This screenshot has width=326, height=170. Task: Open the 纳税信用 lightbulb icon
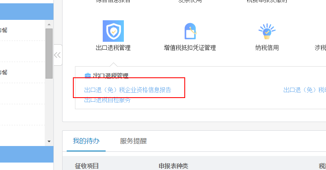[267, 31]
